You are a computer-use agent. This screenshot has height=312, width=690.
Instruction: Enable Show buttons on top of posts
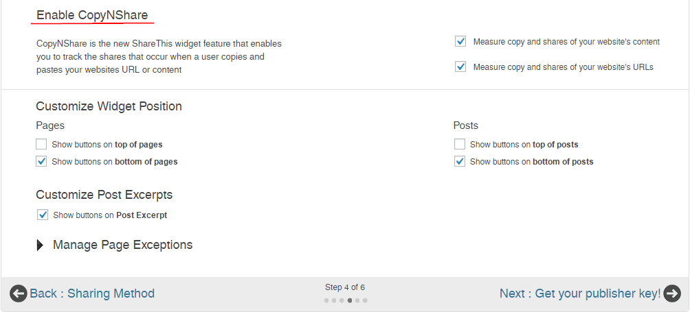pos(459,144)
